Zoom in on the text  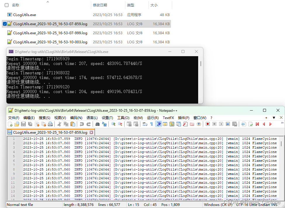113,124
